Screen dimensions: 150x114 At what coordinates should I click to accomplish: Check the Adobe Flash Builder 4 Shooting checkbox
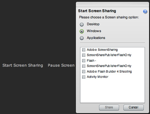84,71
